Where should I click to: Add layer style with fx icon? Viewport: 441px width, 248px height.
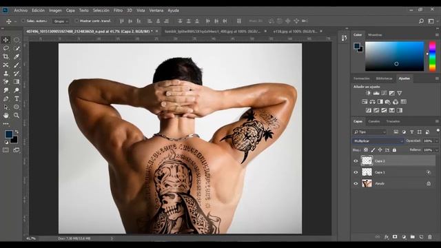tap(387, 237)
